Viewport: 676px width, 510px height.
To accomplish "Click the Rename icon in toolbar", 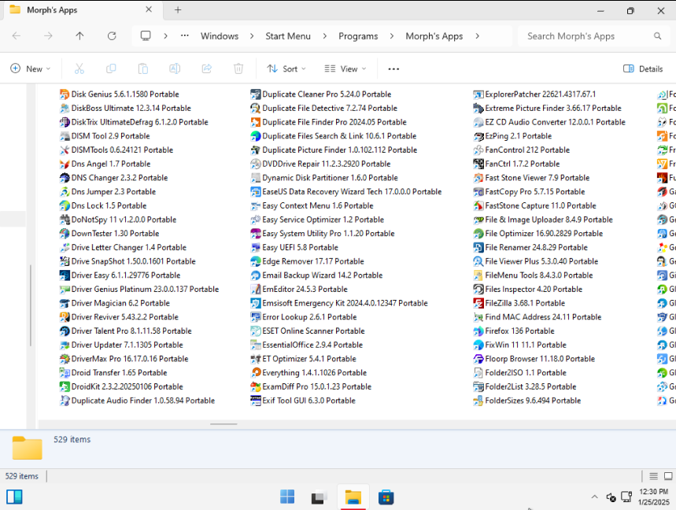I will click(175, 68).
